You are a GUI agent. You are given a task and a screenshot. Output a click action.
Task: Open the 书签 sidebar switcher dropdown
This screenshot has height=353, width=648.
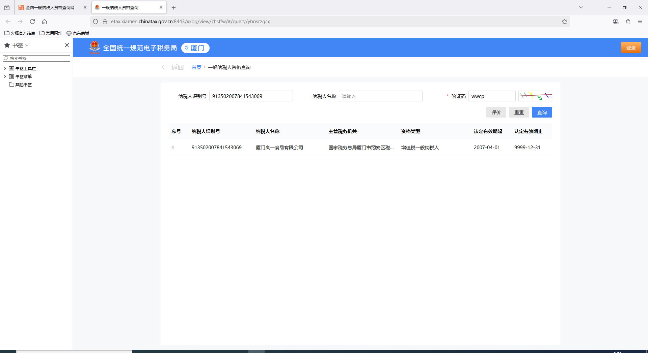click(20, 45)
